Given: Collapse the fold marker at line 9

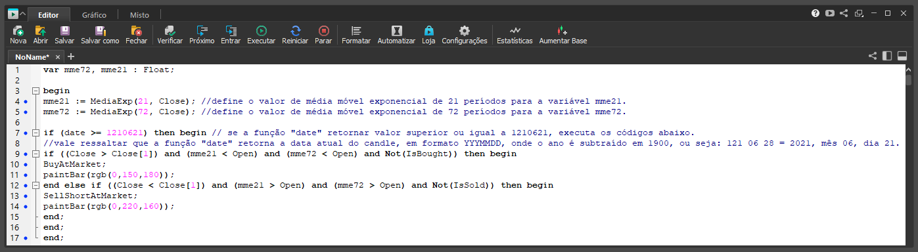Looking at the screenshot, I should [35, 154].
